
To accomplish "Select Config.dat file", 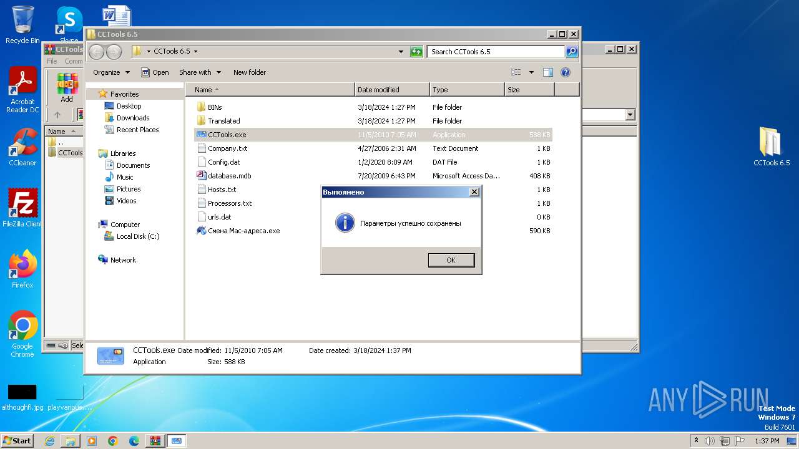I will [x=373, y=162].
